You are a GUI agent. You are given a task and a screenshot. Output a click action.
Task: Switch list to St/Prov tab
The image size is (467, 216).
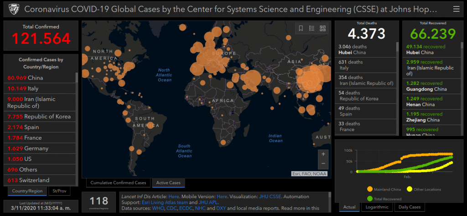(59, 191)
